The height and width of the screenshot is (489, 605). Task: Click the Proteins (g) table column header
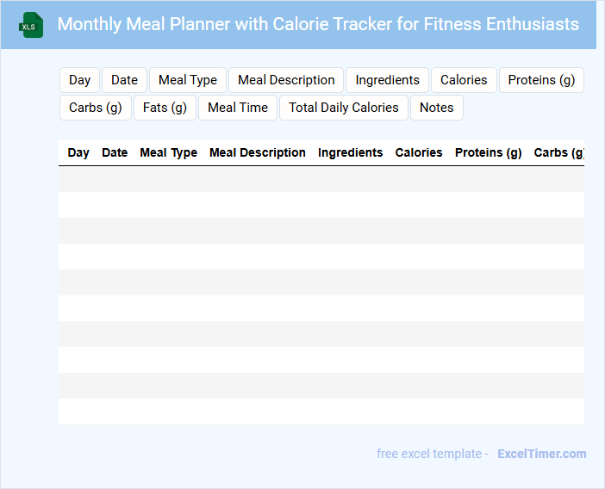tap(488, 152)
